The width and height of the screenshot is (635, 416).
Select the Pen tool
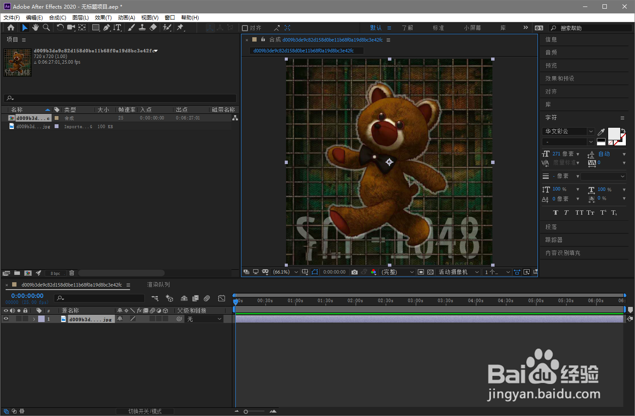107,28
